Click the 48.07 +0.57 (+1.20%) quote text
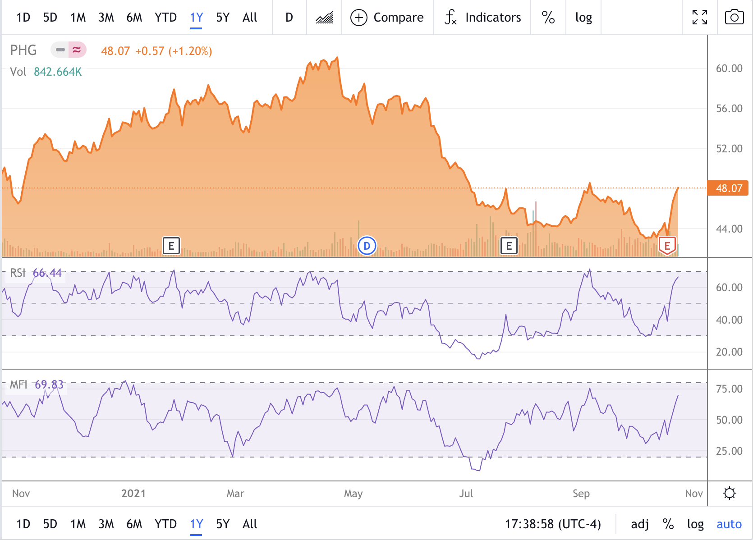The image size is (753, 540). tap(156, 51)
